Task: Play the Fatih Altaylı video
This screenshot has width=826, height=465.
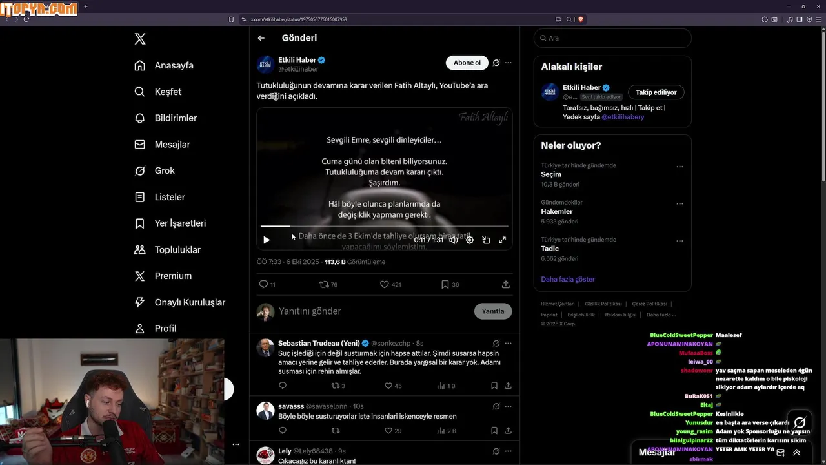Action: (267, 240)
